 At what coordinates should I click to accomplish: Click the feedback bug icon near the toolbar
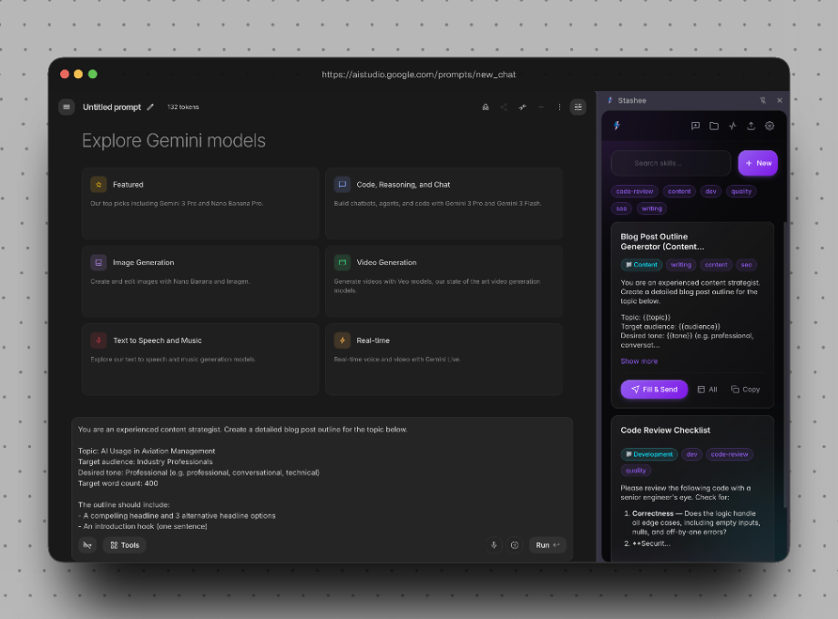[x=485, y=107]
